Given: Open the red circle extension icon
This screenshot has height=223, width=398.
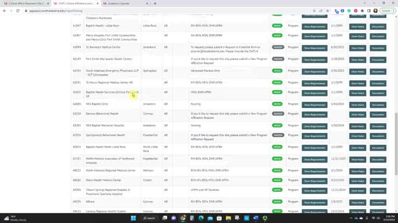Looking at the screenshot, I should 356,11.
